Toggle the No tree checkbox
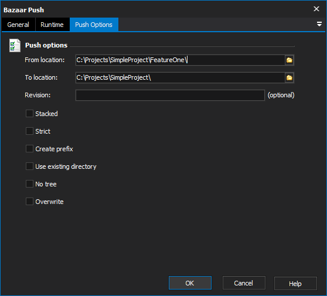The height and width of the screenshot is (296, 327). [29, 184]
